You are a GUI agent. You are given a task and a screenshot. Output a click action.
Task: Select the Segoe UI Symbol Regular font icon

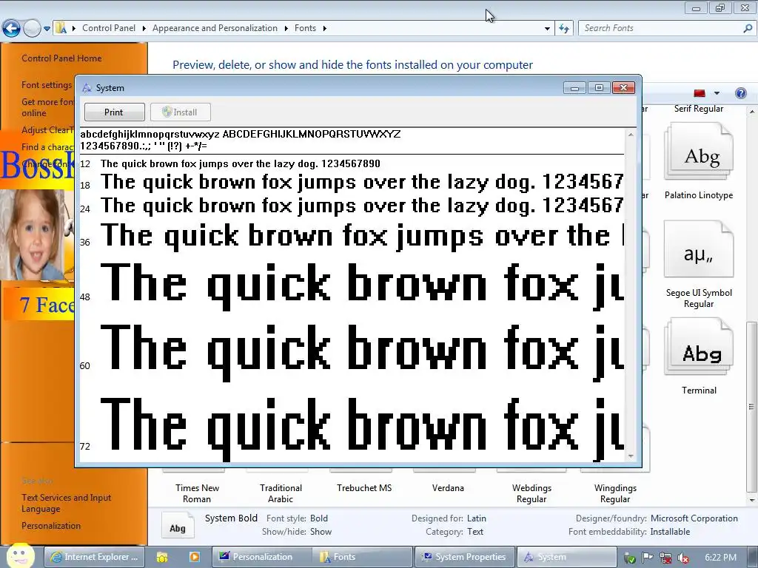click(x=699, y=249)
